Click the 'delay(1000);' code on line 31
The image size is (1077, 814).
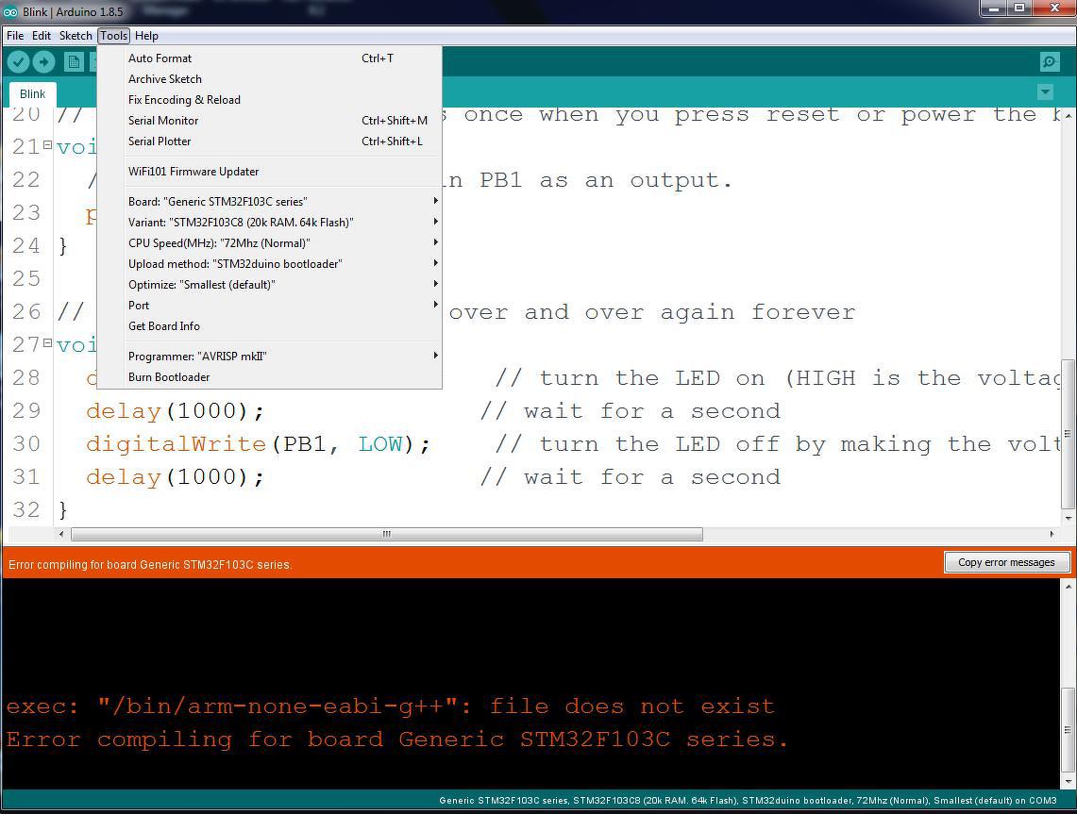(x=176, y=477)
